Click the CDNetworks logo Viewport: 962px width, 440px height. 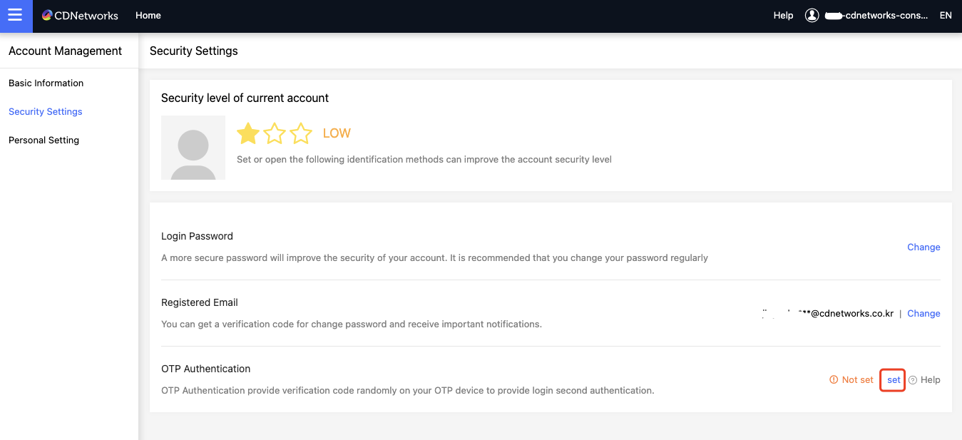(x=80, y=16)
